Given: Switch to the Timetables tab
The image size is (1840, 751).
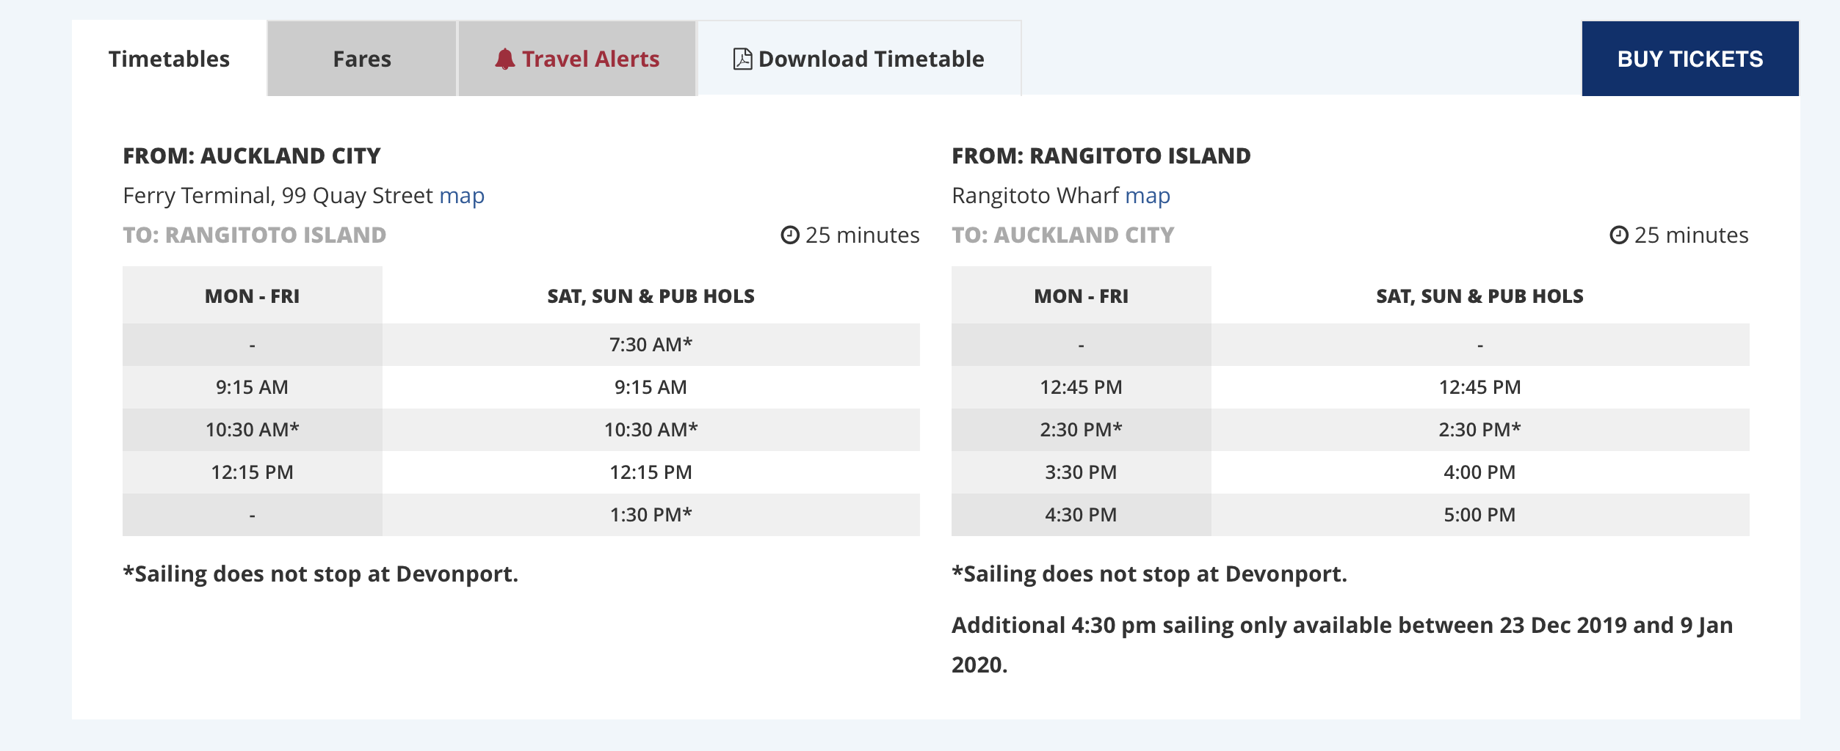Looking at the screenshot, I should point(169,59).
